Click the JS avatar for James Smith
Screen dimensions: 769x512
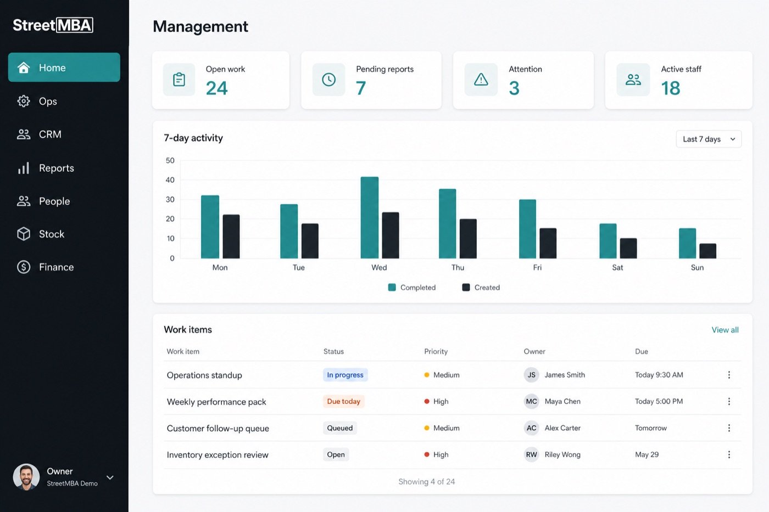point(531,375)
